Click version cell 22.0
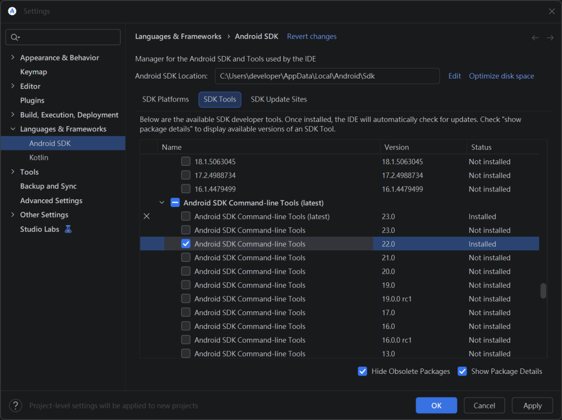Image resolution: width=562 pixels, height=420 pixels. (x=389, y=244)
